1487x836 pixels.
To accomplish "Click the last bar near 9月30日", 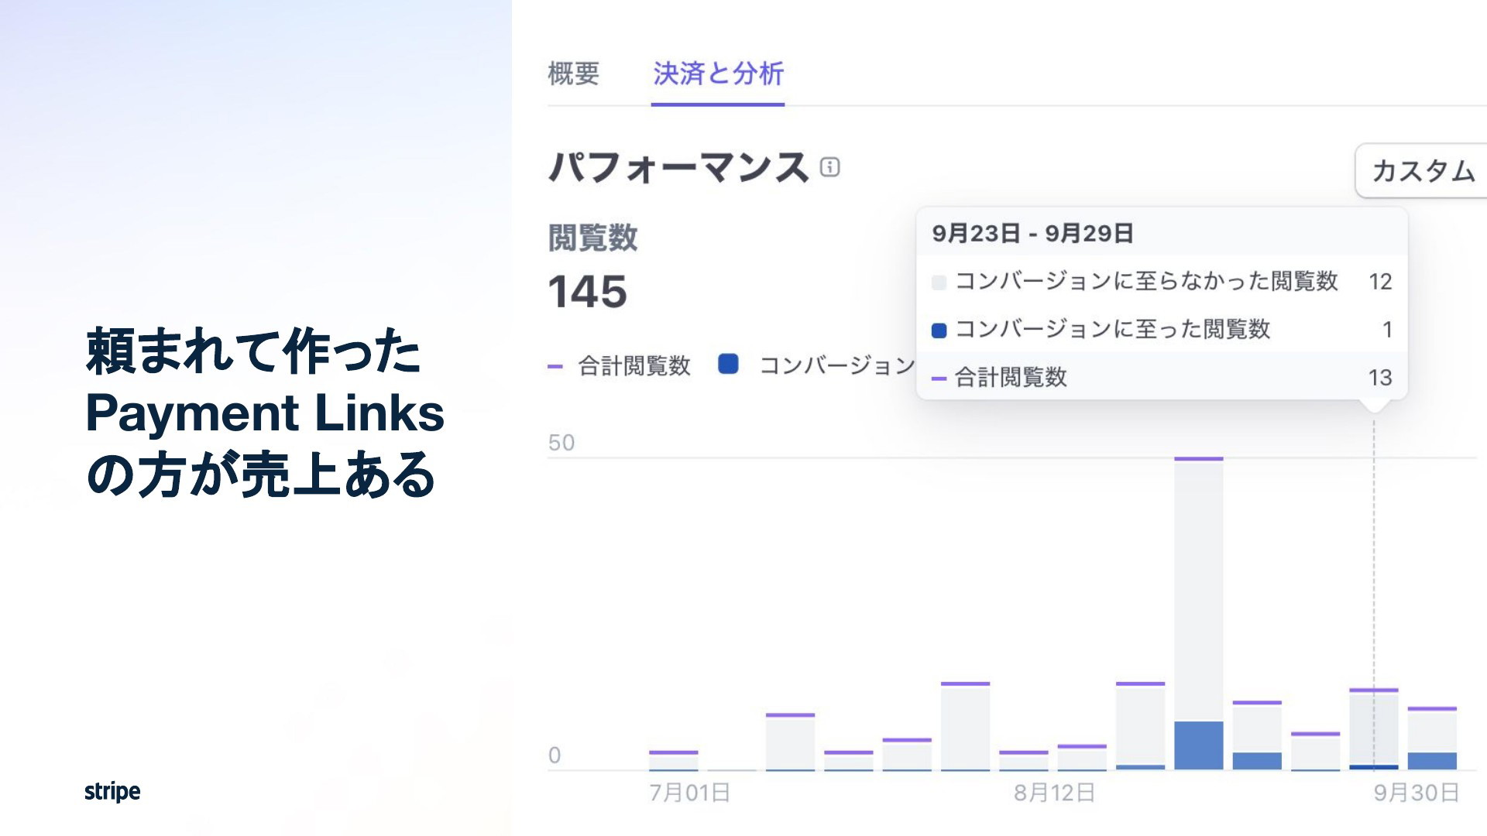I will pos(1432,738).
